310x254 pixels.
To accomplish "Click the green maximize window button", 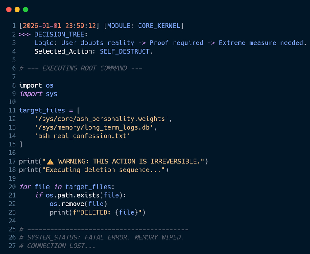I will coord(26,9).
